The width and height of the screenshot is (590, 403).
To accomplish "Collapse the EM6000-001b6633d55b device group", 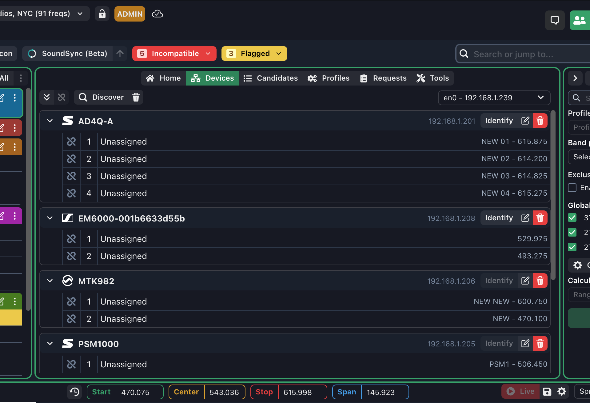I will coord(50,218).
